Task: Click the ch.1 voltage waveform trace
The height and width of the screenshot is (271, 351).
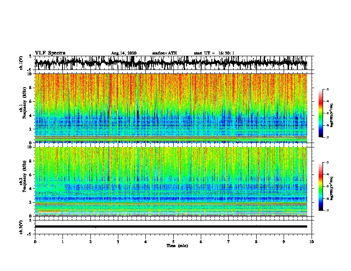Action: click(x=171, y=63)
